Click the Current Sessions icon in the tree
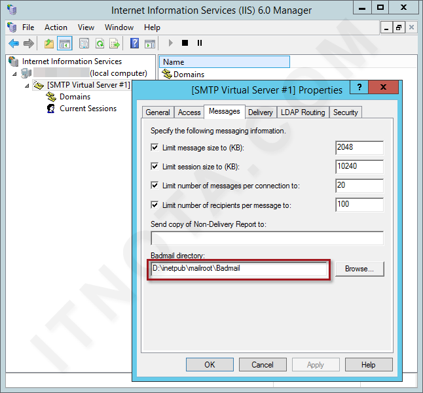The image size is (423, 393). 50,109
